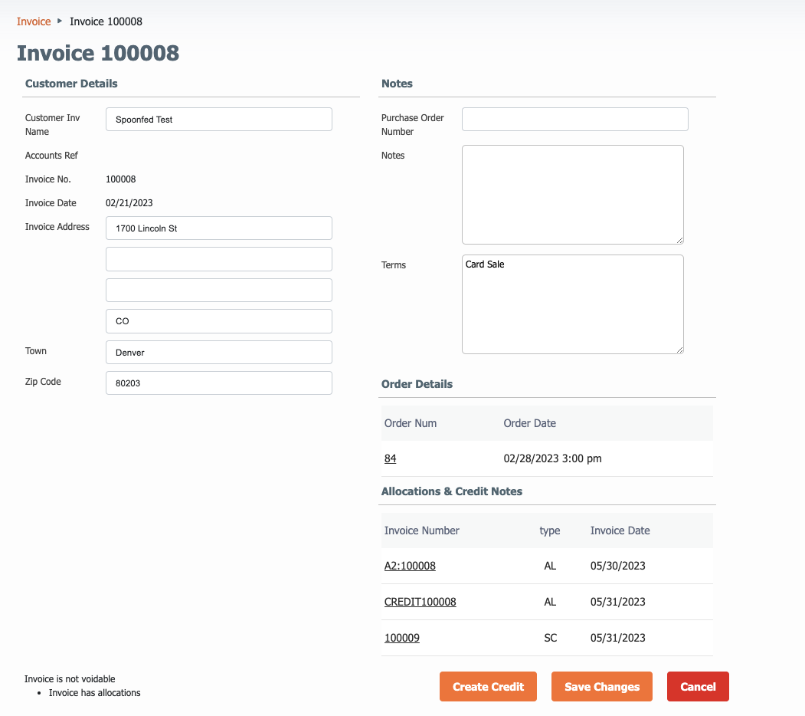The image size is (805, 716).
Task: Open CREDIT100008 allocation link
Action: (x=420, y=602)
